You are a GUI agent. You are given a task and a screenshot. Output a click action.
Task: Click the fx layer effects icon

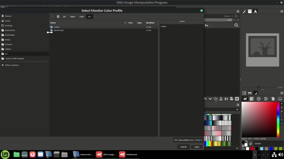(206, 25)
